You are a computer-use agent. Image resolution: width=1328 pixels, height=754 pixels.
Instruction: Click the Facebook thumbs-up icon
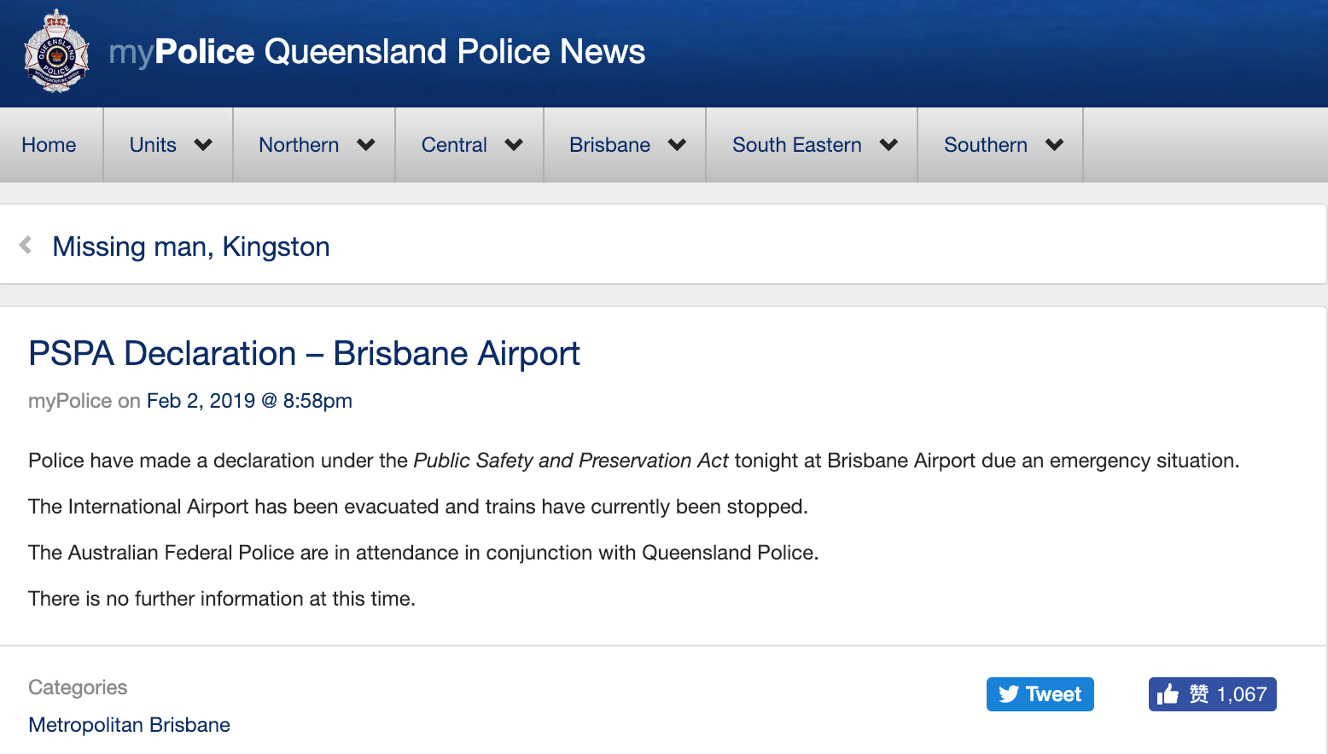pos(1168,694)
